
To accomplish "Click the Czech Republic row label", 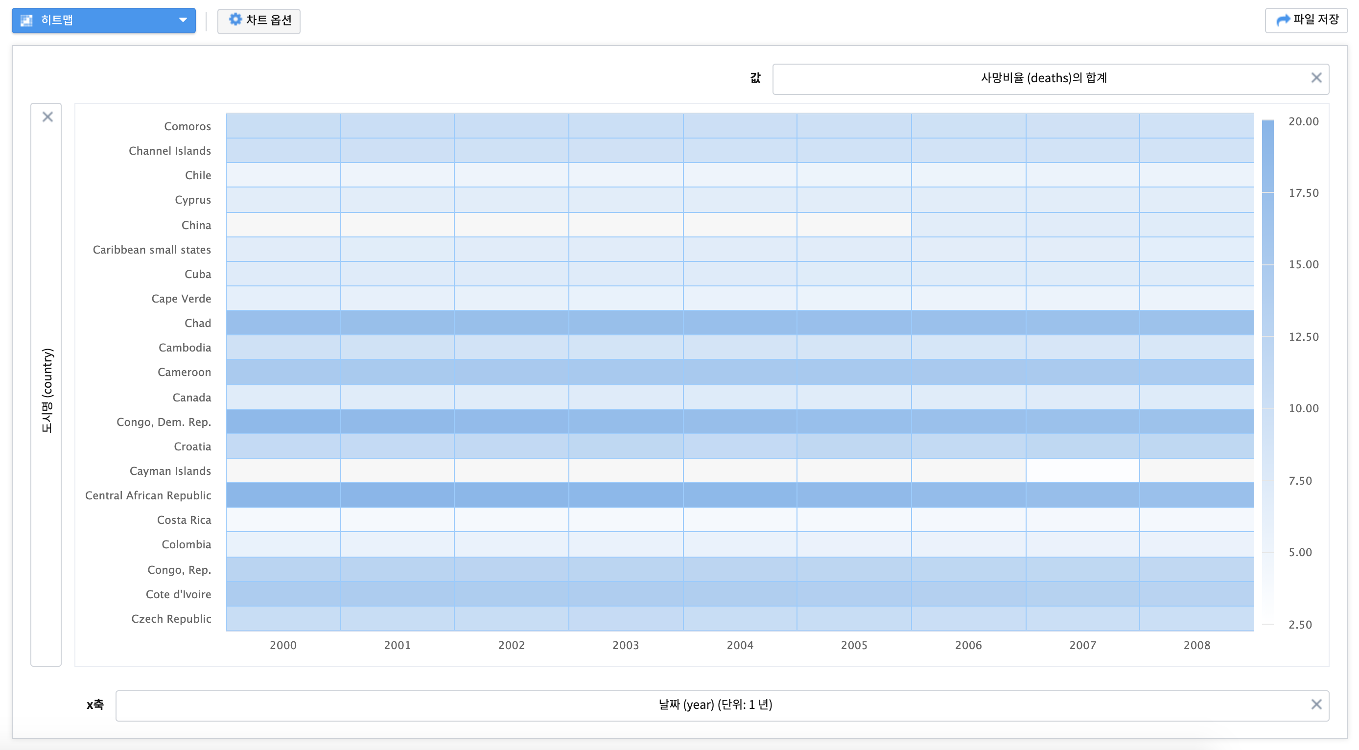I will 171,619.
